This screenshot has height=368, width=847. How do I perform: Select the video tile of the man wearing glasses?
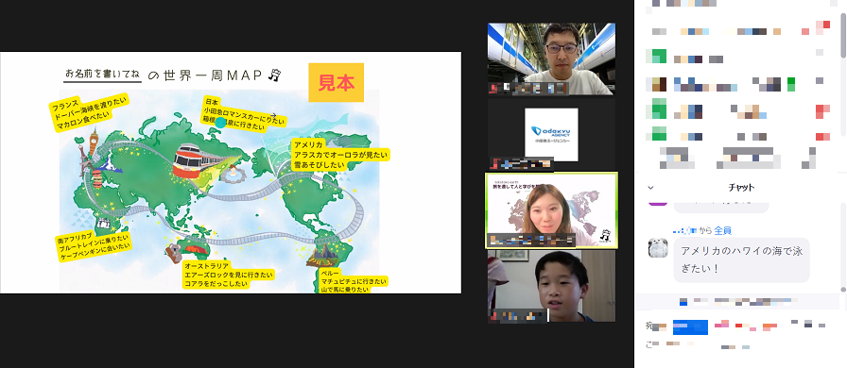point(551,59)
